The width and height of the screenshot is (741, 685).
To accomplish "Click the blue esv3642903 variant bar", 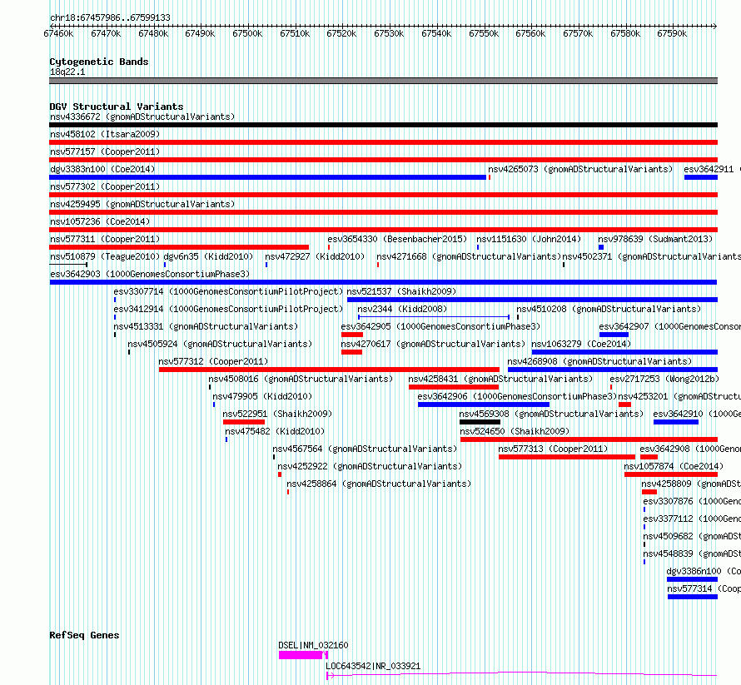I will (x=383, y=282).
